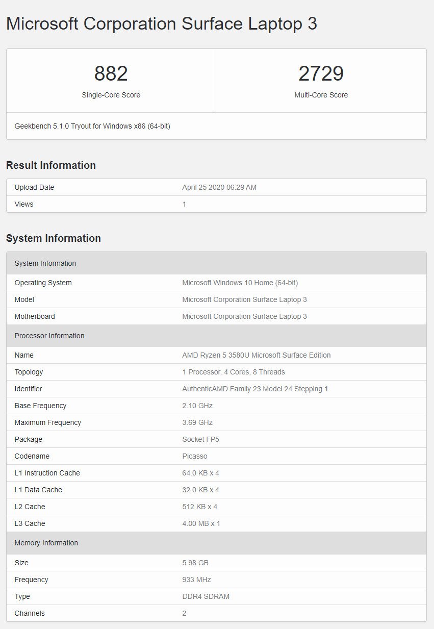Select the memory size value "5.98 GB"
434x629 pixels.
tap(195, 563)
